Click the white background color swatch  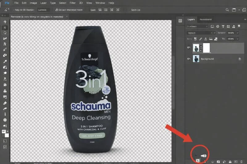[x=7, y=135]
